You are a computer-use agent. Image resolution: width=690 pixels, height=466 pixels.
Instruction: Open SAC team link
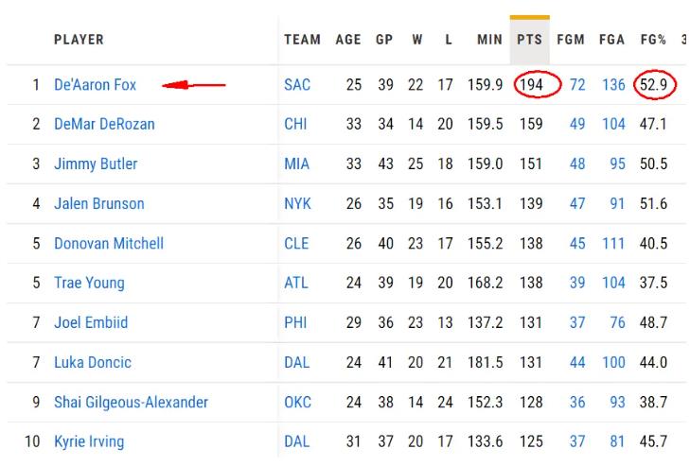click(296, 85)
